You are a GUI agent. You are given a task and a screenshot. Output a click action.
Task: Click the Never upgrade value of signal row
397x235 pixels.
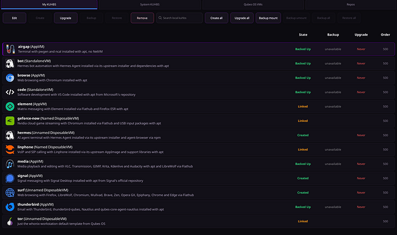[x=361, y=178]
